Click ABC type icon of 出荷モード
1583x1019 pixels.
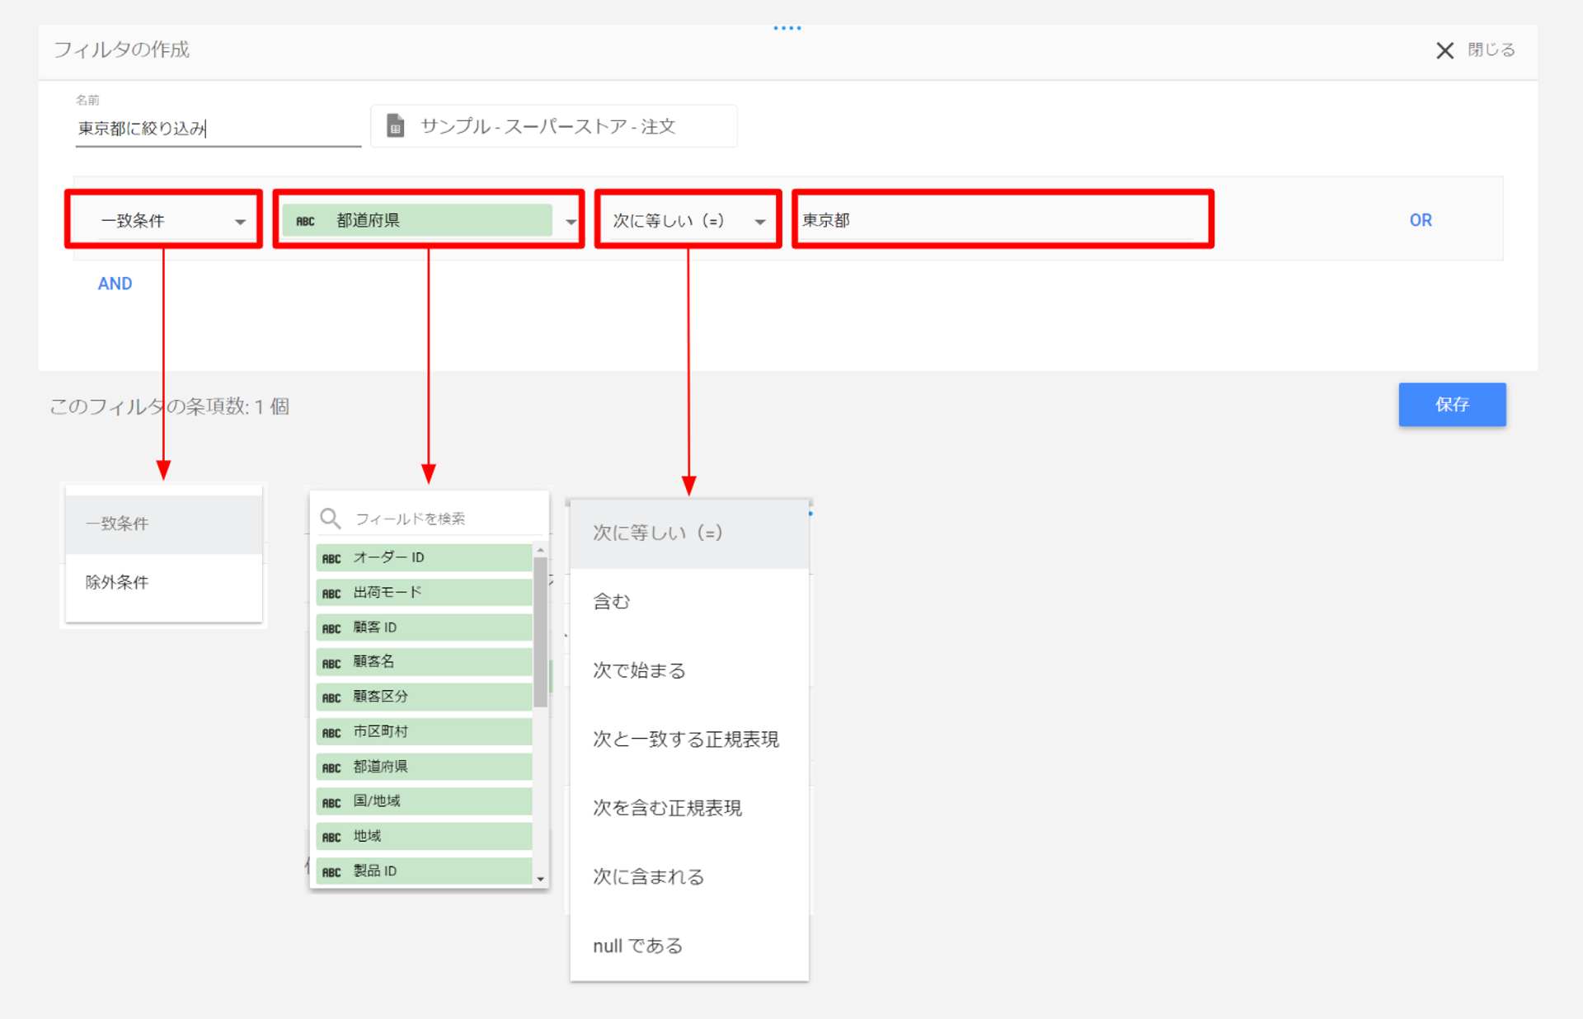pos(331,594)
